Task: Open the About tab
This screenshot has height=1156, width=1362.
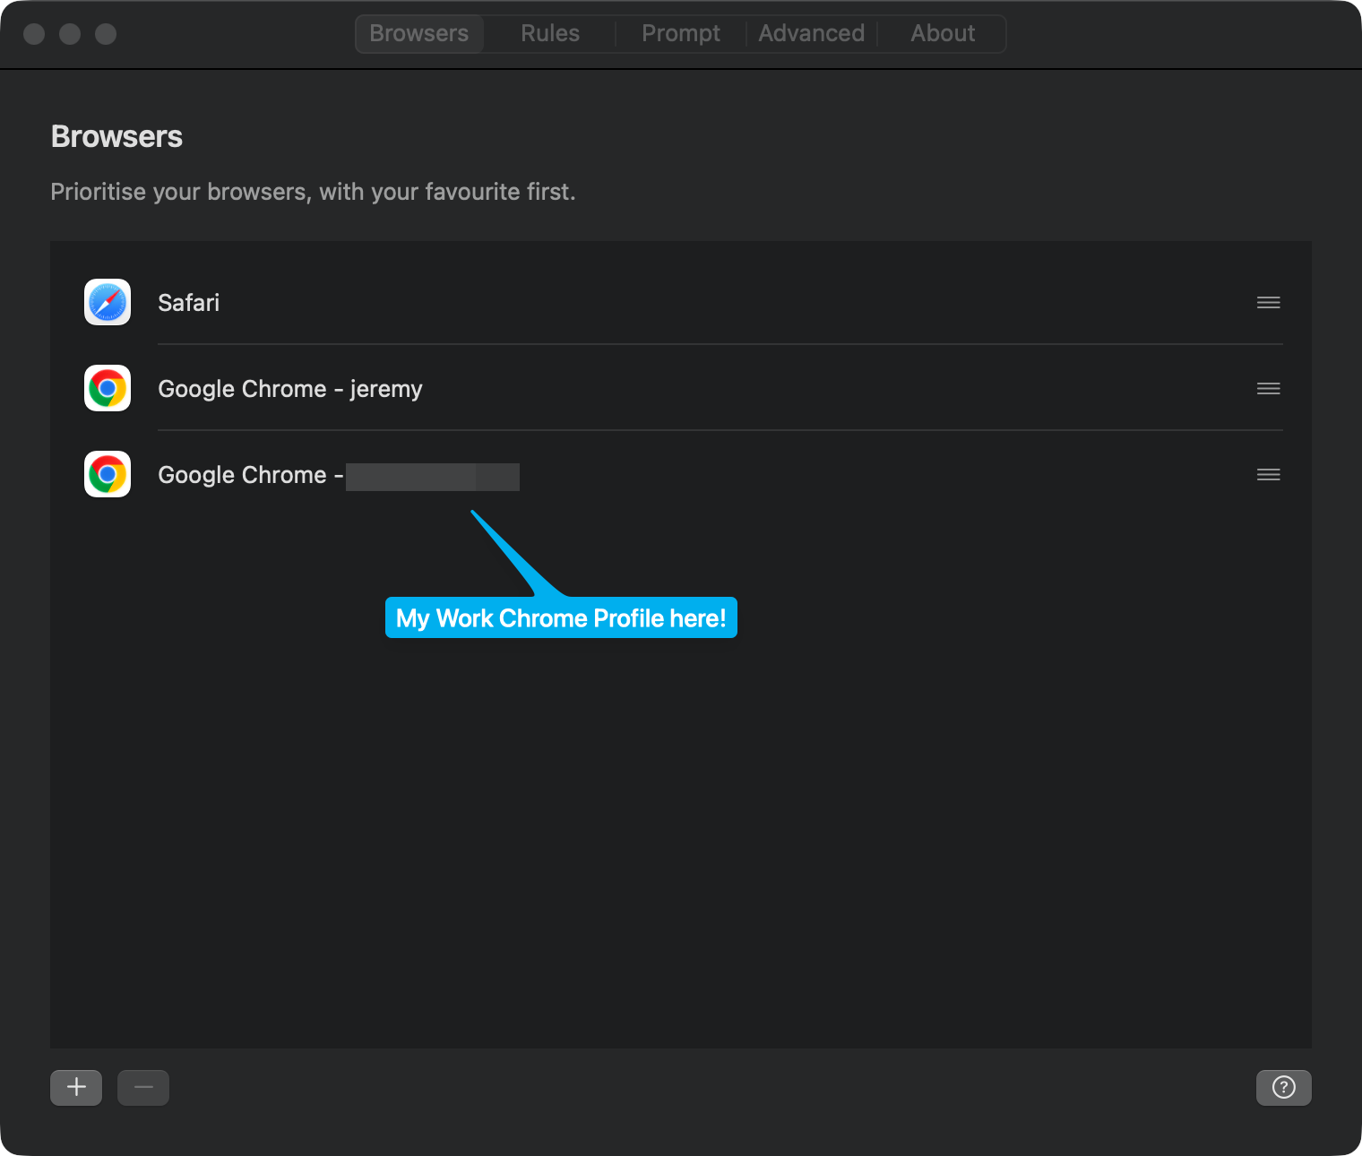Action: point(942,33)
